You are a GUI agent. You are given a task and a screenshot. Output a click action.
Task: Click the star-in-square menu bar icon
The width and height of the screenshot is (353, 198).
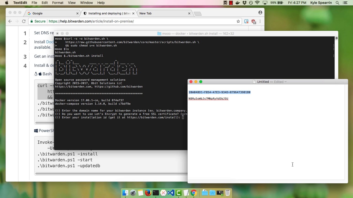click(225, 3)
